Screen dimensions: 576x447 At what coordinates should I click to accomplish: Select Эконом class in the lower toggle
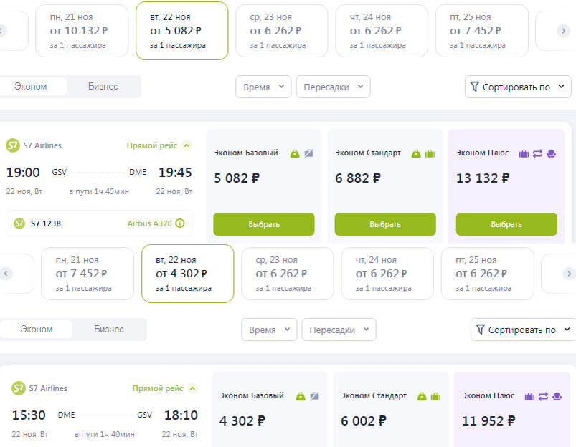coord(37,330)
